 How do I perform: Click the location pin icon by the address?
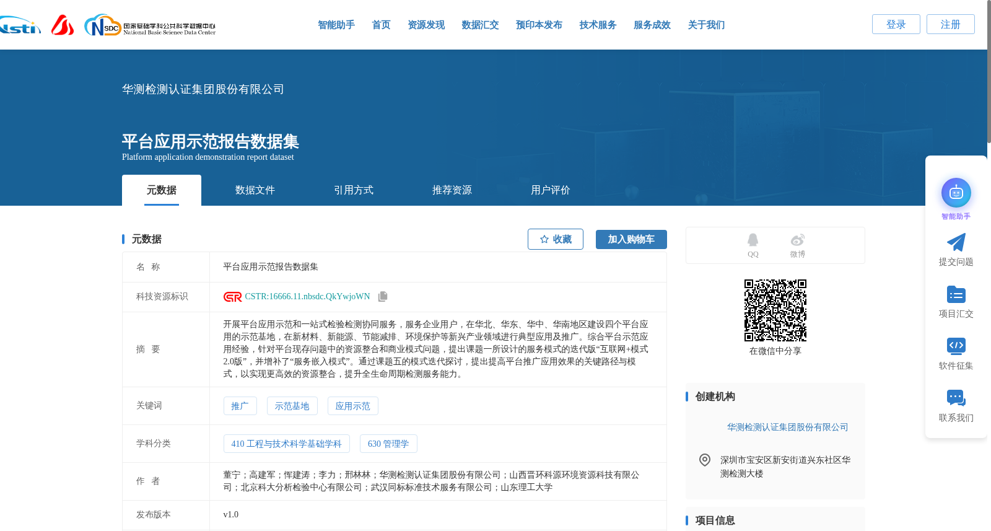coord(704,460)
